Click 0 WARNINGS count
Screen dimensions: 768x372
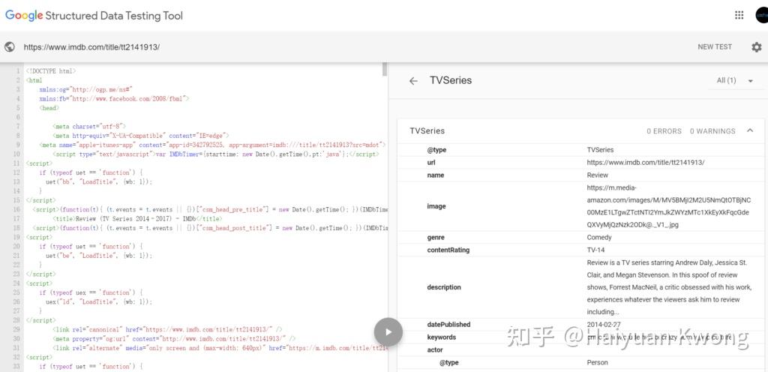(712, 130)
